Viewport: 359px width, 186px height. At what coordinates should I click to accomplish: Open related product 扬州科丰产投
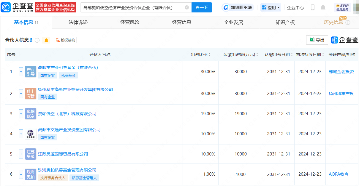341,94
